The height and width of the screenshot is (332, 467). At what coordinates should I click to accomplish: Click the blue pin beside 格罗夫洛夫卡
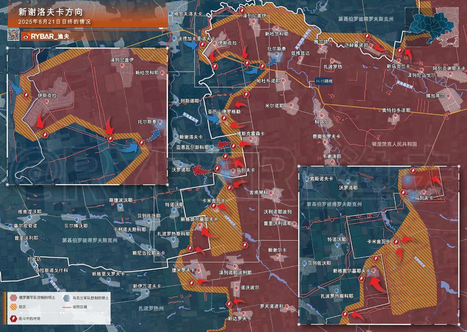(x=170, y=14)
